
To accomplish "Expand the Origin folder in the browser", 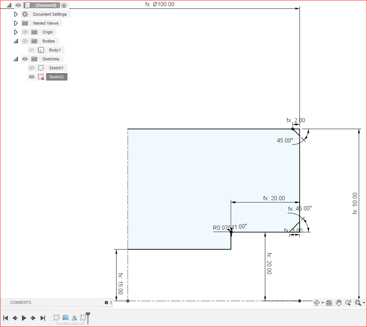I will pyautogui.click(x=16, y=32).
